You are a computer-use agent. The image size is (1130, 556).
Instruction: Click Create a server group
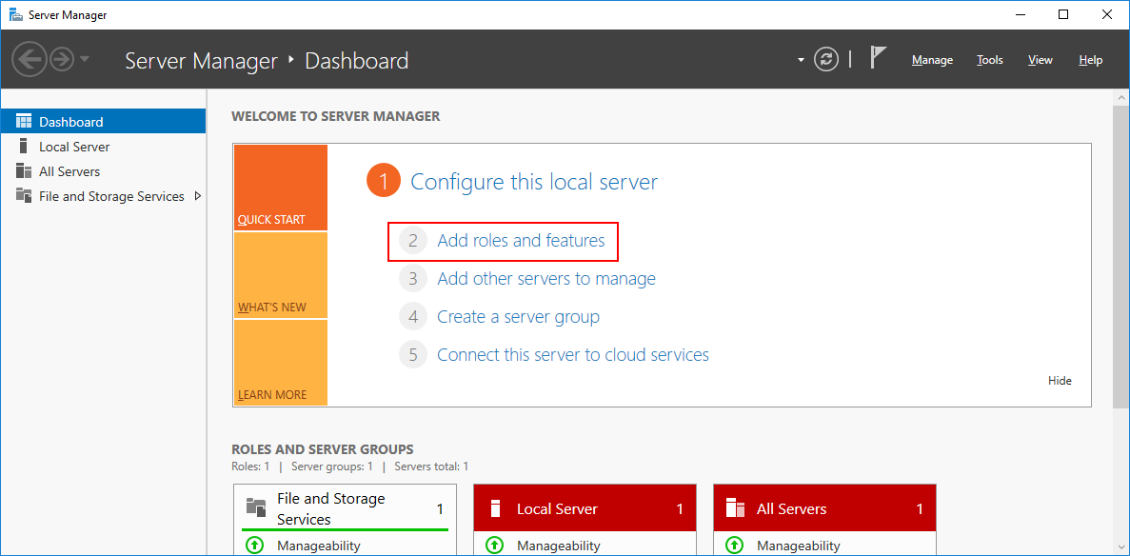(518, 316)
